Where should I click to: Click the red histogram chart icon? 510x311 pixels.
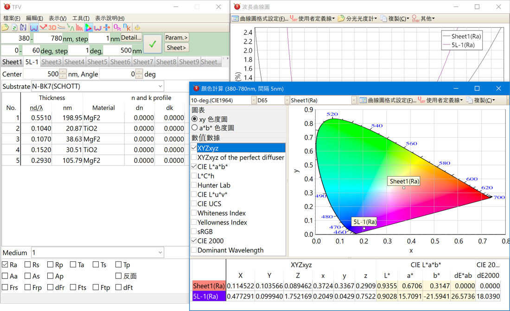coord(79,28)
